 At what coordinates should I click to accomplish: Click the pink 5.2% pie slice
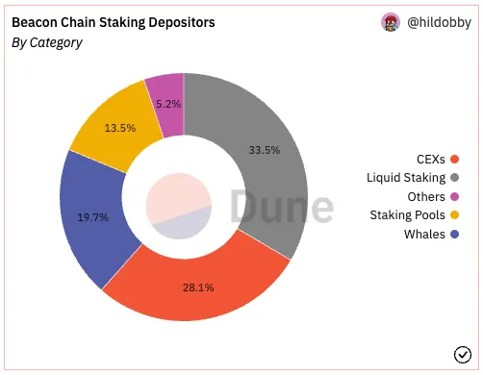coord(168,103)
